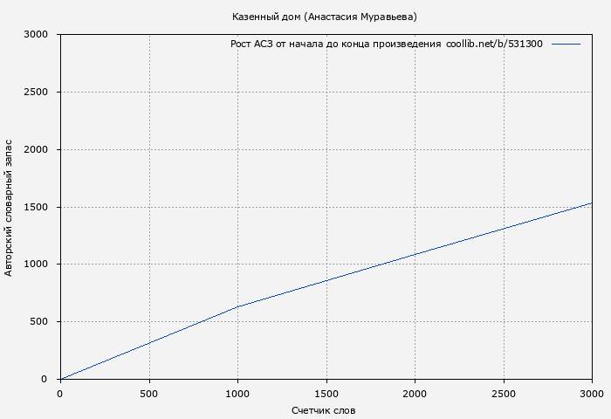The image size is (611, 419).
Task: Click the coollib.net/b/531300 text in the legend
Action: pyautogui.click(x=494, y=44)
